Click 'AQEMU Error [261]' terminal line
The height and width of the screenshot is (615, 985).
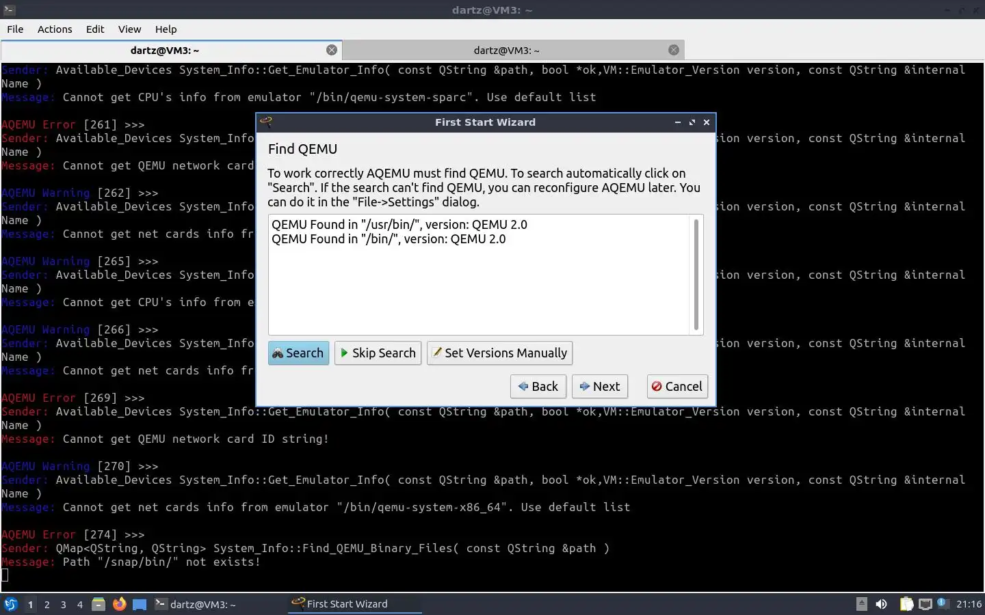coord(73,124)
